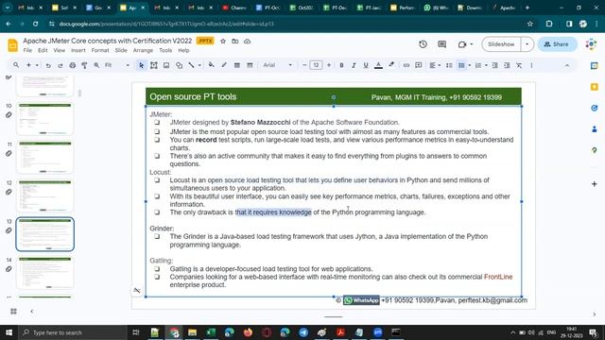
Task: Open the Arial font dropdown
Action: coord(277,65)
